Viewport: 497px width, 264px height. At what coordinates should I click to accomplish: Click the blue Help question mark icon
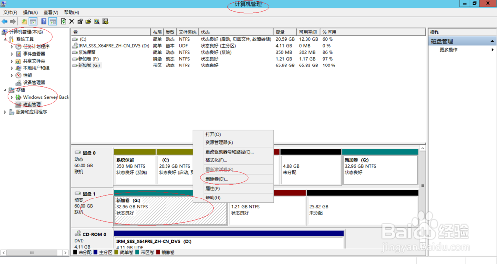coord(44,21)
